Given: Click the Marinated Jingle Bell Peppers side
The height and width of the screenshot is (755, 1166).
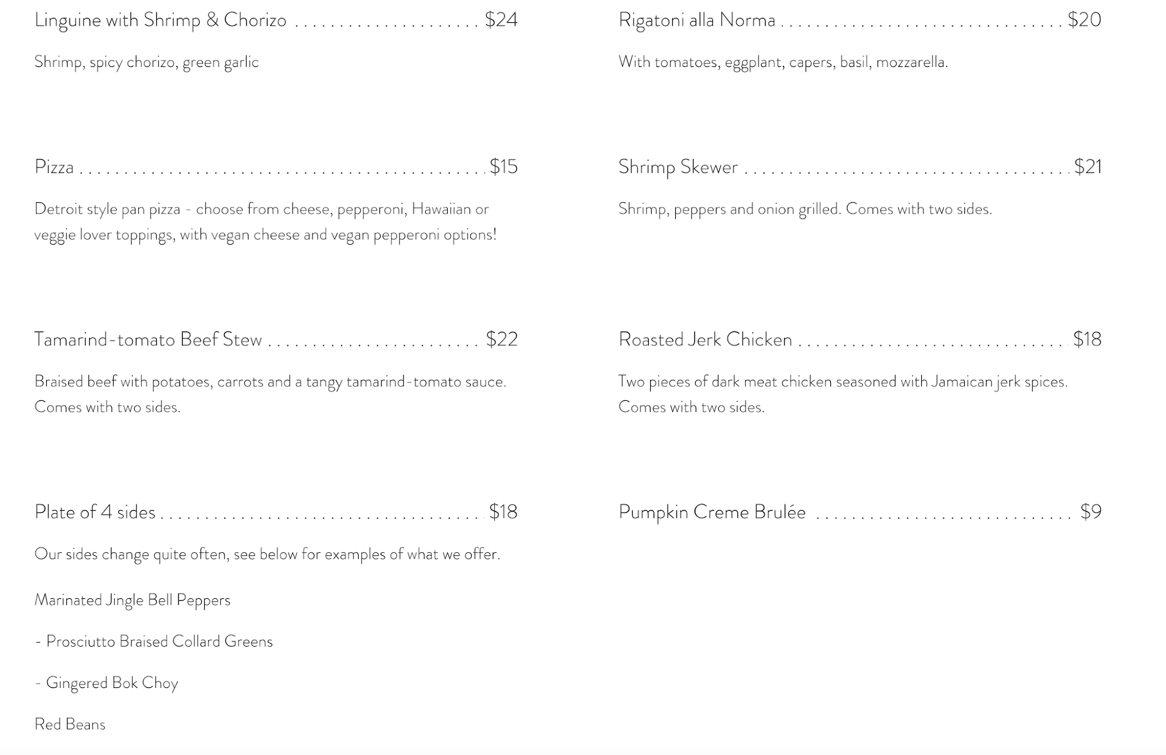Looking at the screenshot, I should click(x=132, y=600).
